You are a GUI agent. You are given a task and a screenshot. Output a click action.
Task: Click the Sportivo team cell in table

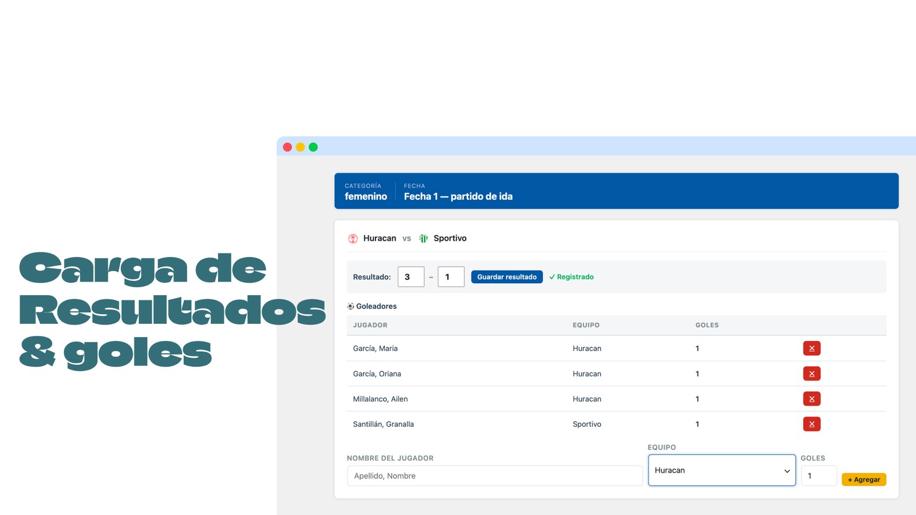[x=587, y=424]
